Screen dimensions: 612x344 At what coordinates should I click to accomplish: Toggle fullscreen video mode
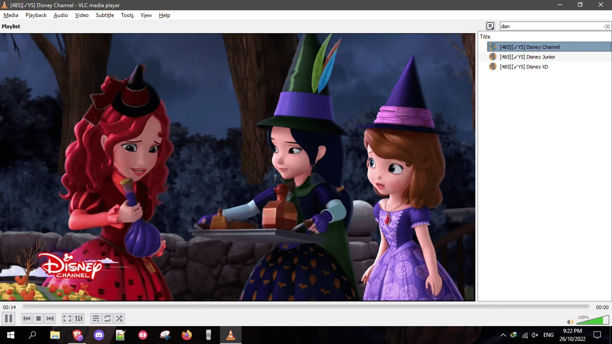click(67, 318)
